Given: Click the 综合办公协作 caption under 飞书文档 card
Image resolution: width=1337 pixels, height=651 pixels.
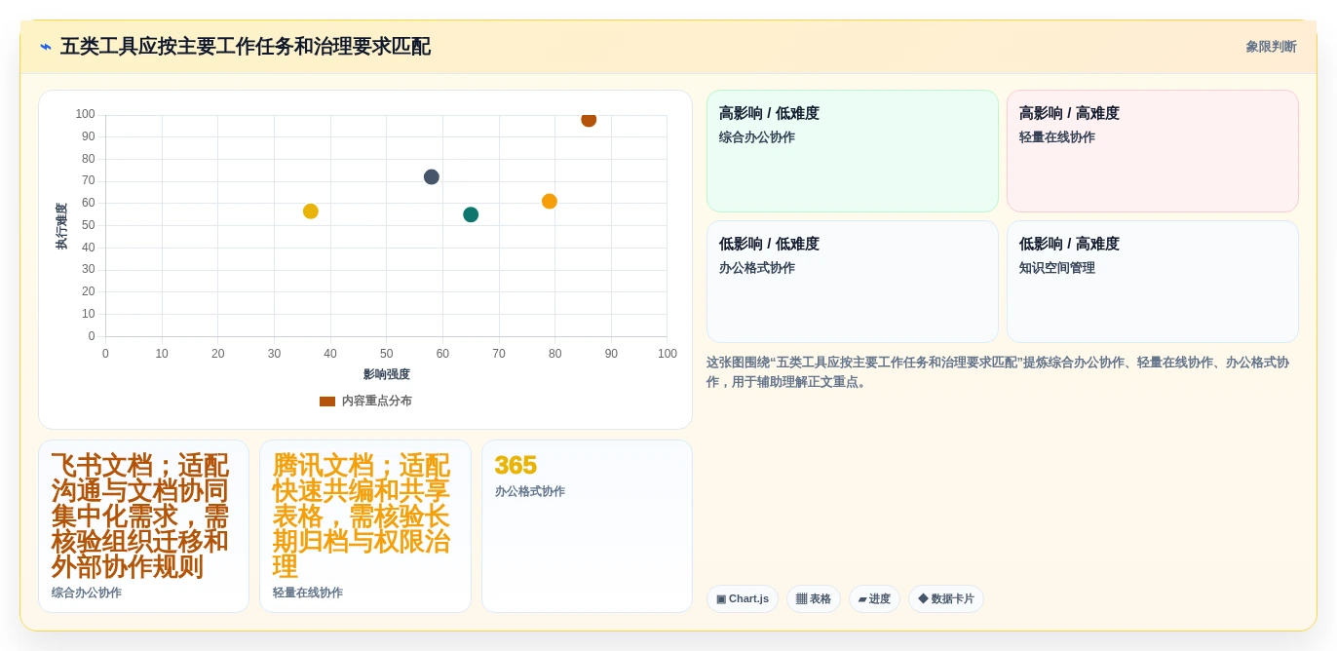Looking at the screenshot, I should tap(87, 593).
